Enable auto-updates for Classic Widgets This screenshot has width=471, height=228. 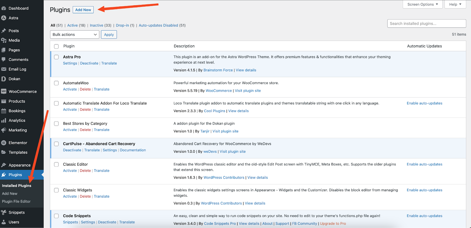424,190
